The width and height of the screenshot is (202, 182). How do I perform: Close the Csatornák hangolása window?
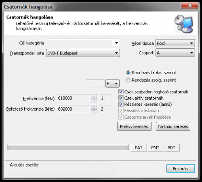[x=190, y=6]
